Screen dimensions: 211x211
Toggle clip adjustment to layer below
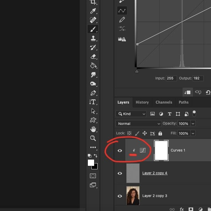[x=188, y=92]
